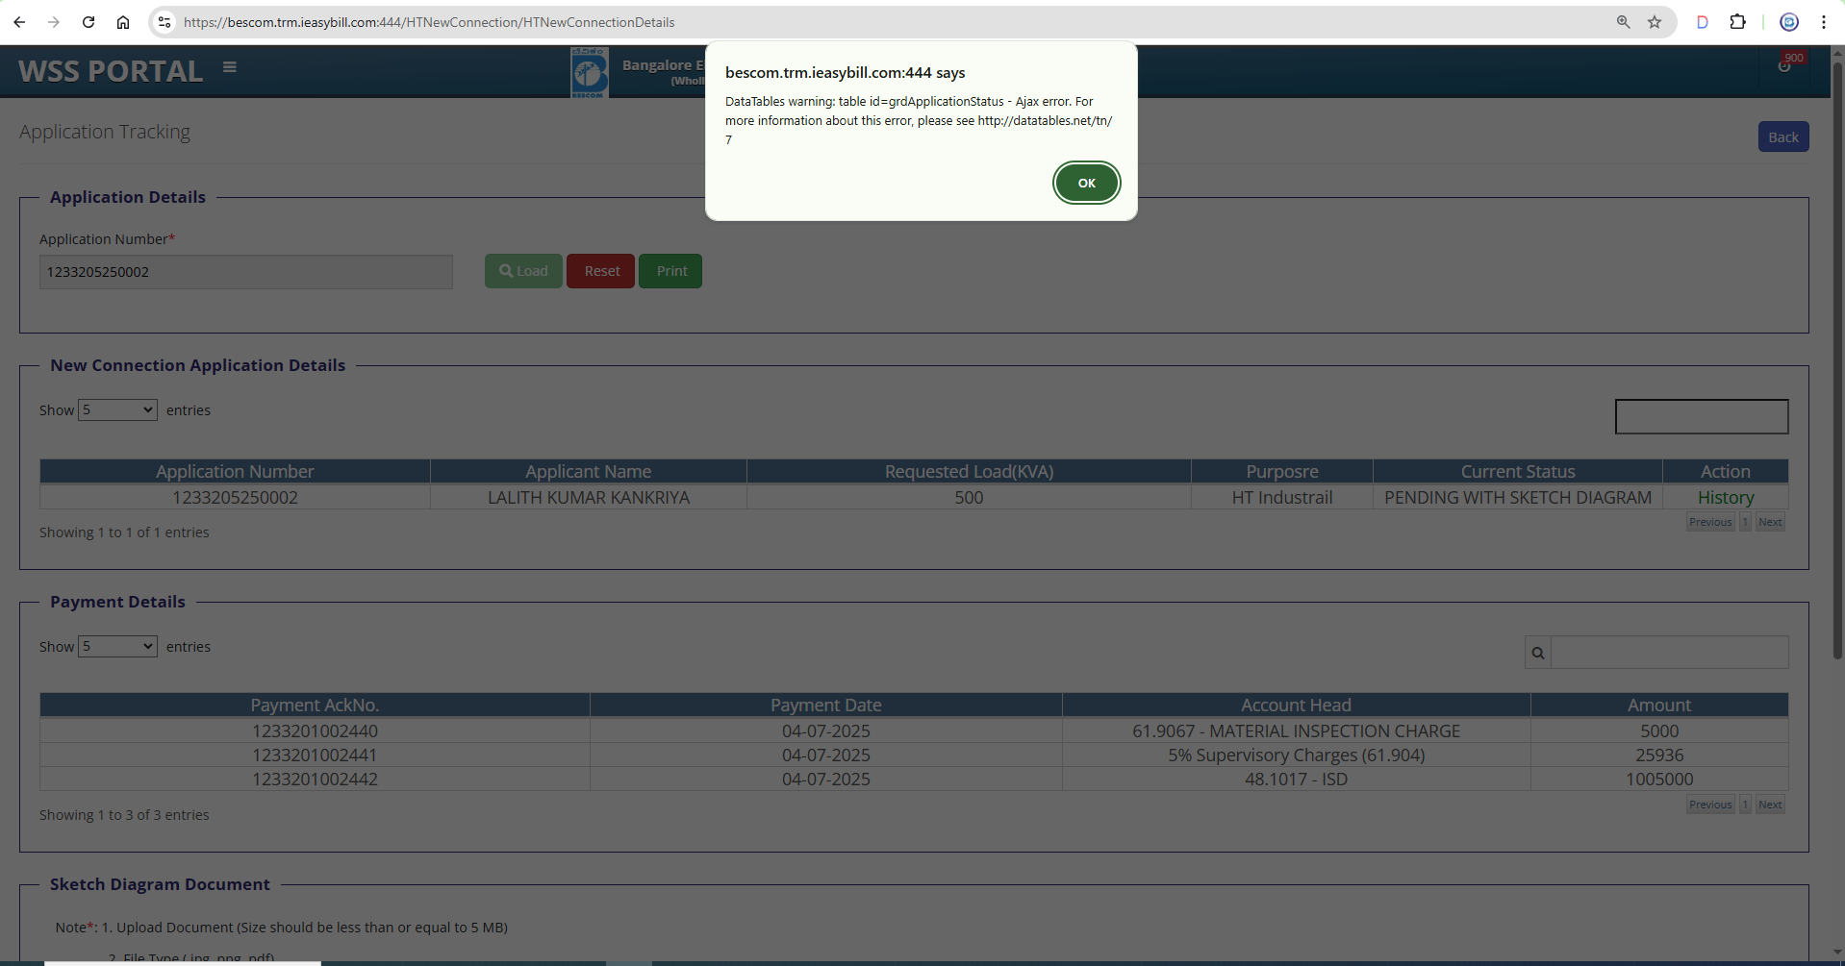The image size is (1845, 966).
Task: Click the browser forward arrow
Action: coord(54,22)
